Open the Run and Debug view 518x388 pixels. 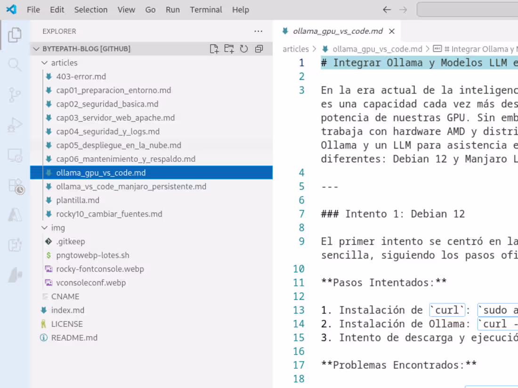(x=15, y=125)
